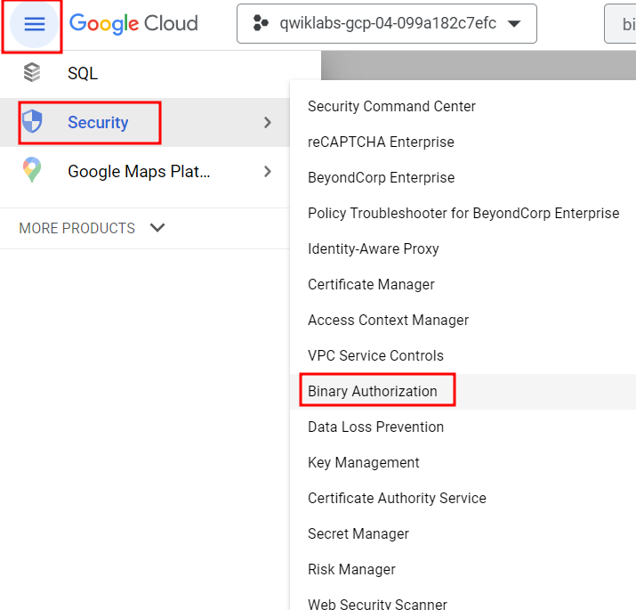The width and height of the screenshot is (636, 610).
Task: Expand the Security submenu chevron
Action: pyautogui.click(x=268, y=123)
